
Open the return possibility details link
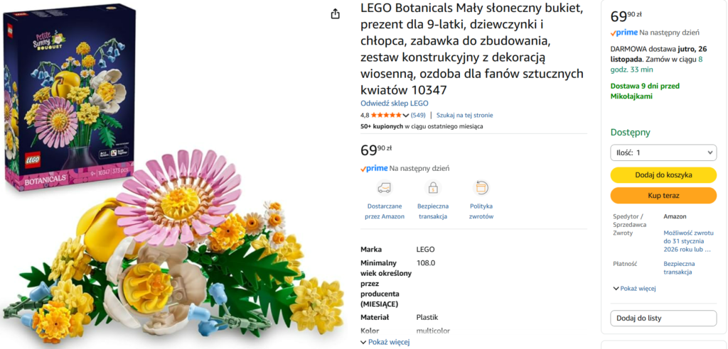(689, 240)
